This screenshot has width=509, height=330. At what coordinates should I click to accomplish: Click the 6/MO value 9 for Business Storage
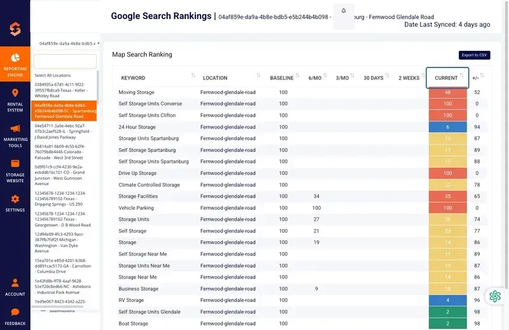[316, 289]
